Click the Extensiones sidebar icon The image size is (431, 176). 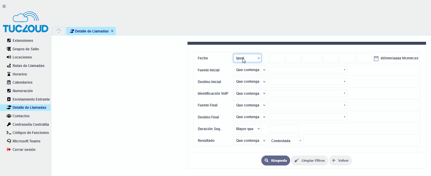[x=9, y=41]
